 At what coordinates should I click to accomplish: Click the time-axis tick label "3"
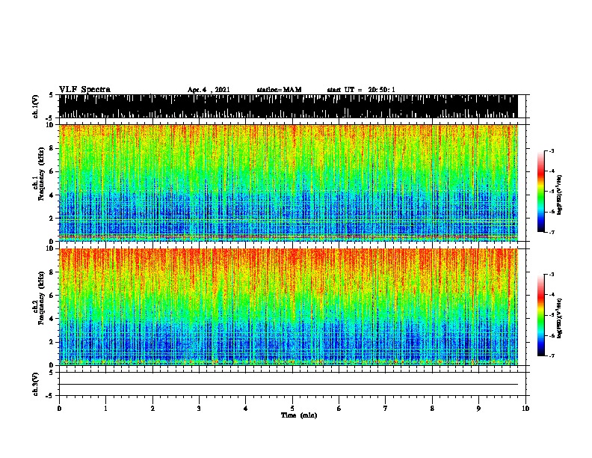pos(199,409)
